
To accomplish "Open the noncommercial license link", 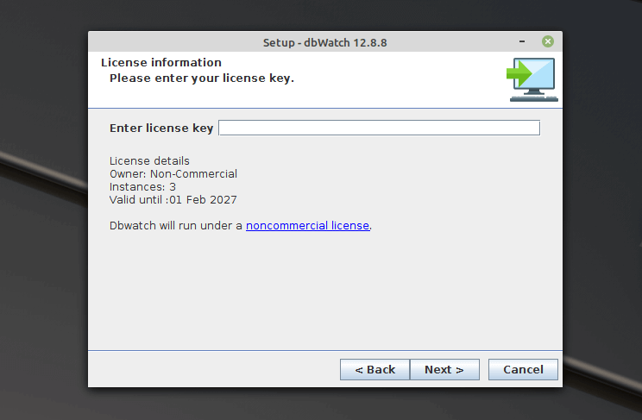I will click(x=307, y=225).
